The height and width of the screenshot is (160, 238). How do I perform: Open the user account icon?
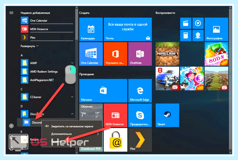pyautogui.click(x=12, y=126)
